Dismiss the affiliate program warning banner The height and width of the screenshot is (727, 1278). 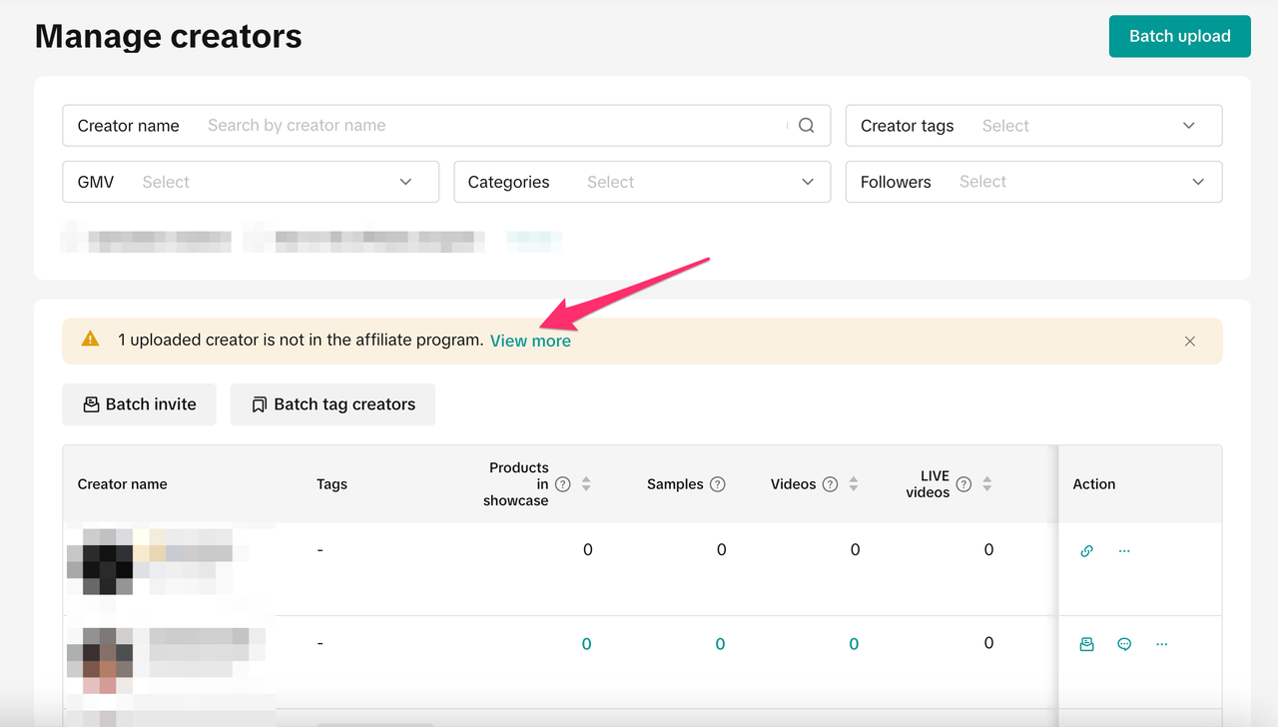pyautogui.click(x=1189, y=342)
